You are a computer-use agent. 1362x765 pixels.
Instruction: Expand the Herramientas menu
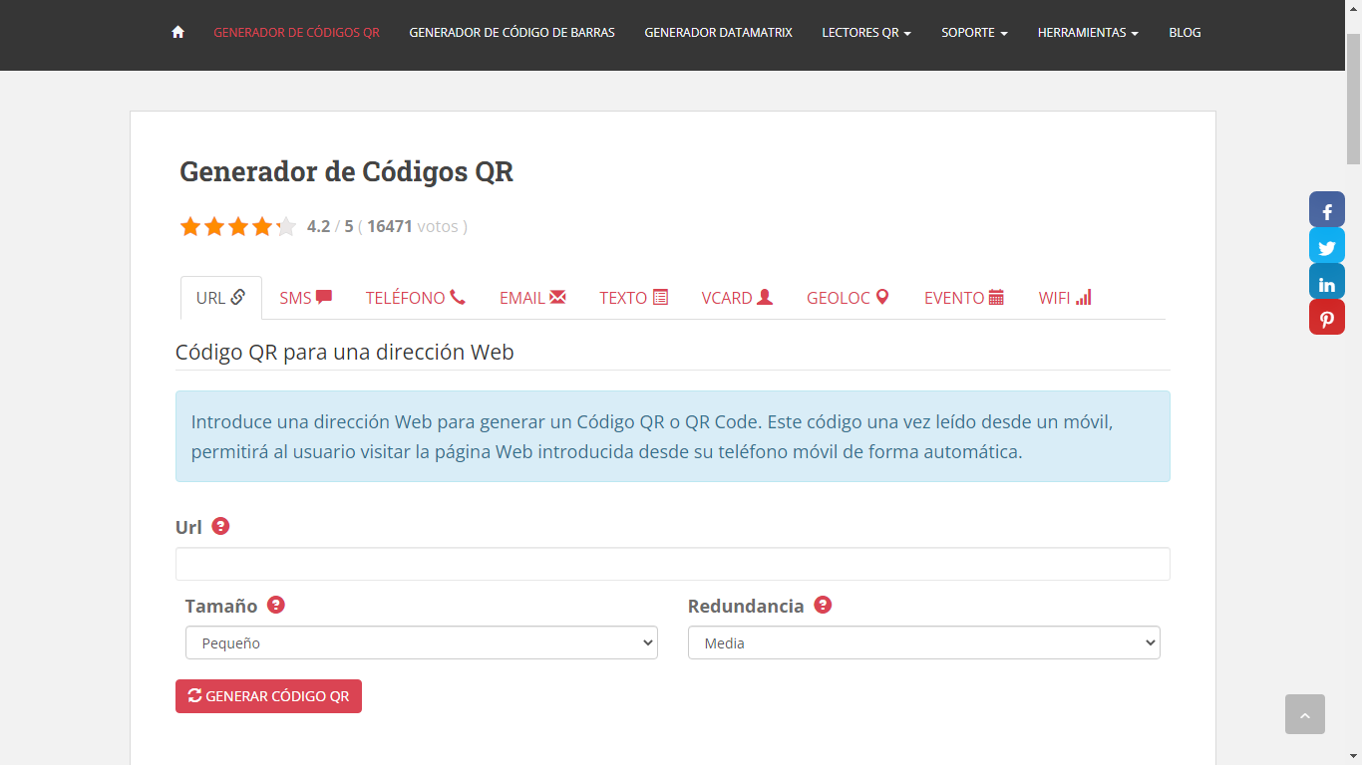1087,33
